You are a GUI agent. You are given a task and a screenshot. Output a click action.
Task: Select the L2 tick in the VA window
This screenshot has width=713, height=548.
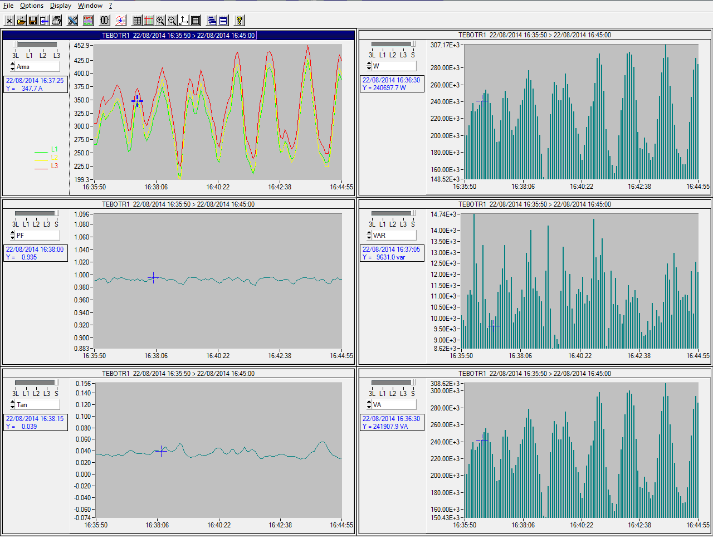click(393, 394)
